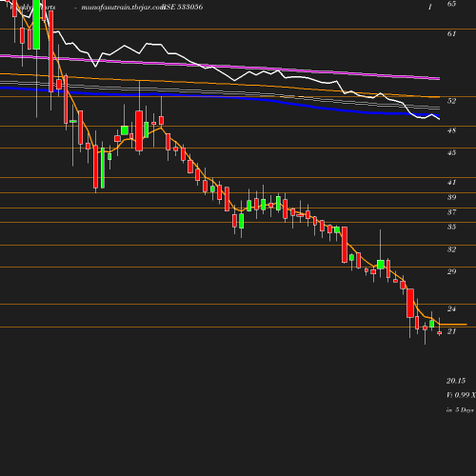Click the 24 price axis label
The height and width of the screenshot is (476, 476).
pyautogui.click(x=451, y=309)
